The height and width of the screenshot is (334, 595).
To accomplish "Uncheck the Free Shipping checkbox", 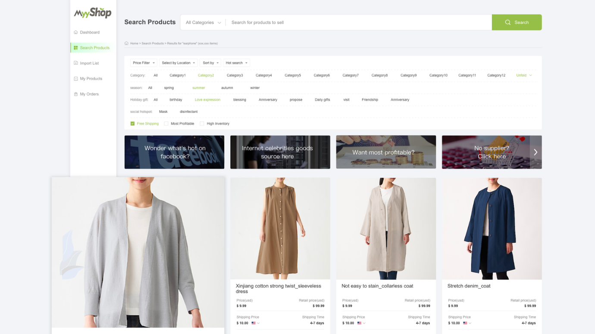I will [132, 124].
